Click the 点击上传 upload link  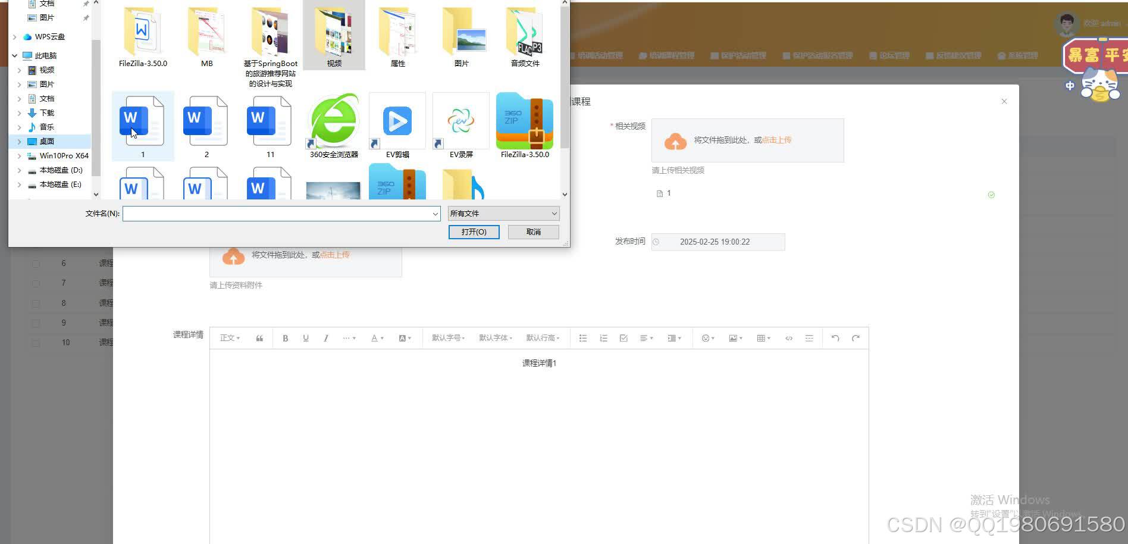pyautogui.click(x=776, y=140)
